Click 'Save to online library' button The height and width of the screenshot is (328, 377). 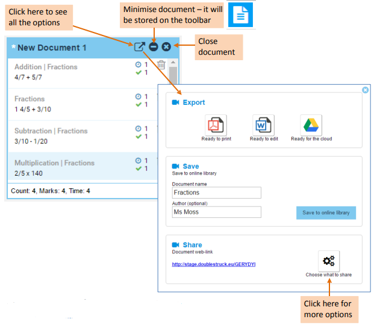click(326, 212)
